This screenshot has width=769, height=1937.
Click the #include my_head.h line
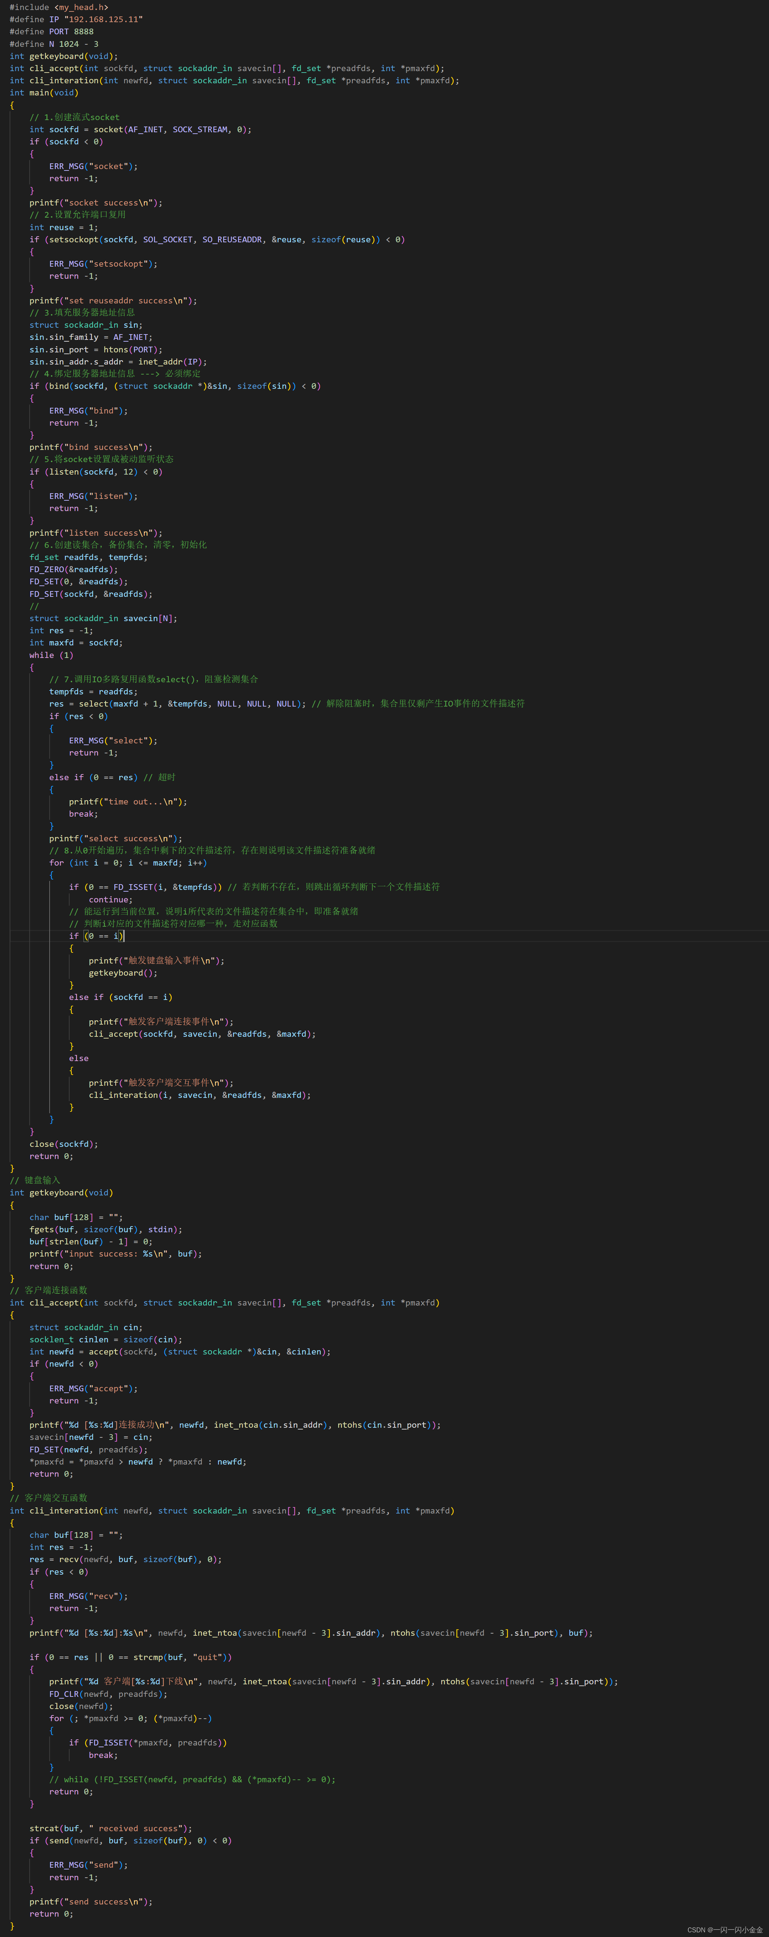[x=59, y=8]
